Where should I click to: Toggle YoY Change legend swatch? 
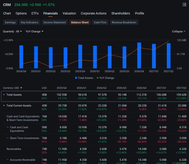(98, 78)
